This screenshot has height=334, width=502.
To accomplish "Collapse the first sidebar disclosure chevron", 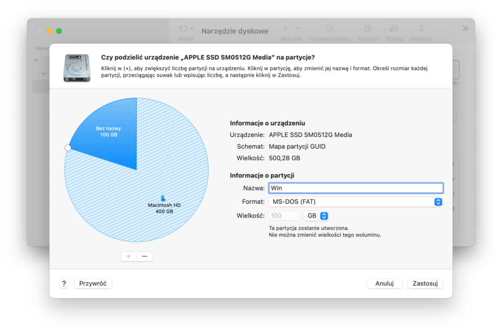I will tap(36, 60).
